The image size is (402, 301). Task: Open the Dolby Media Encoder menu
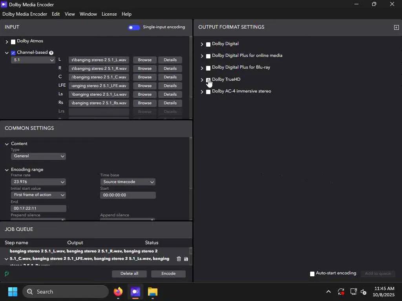coord(25,14)
